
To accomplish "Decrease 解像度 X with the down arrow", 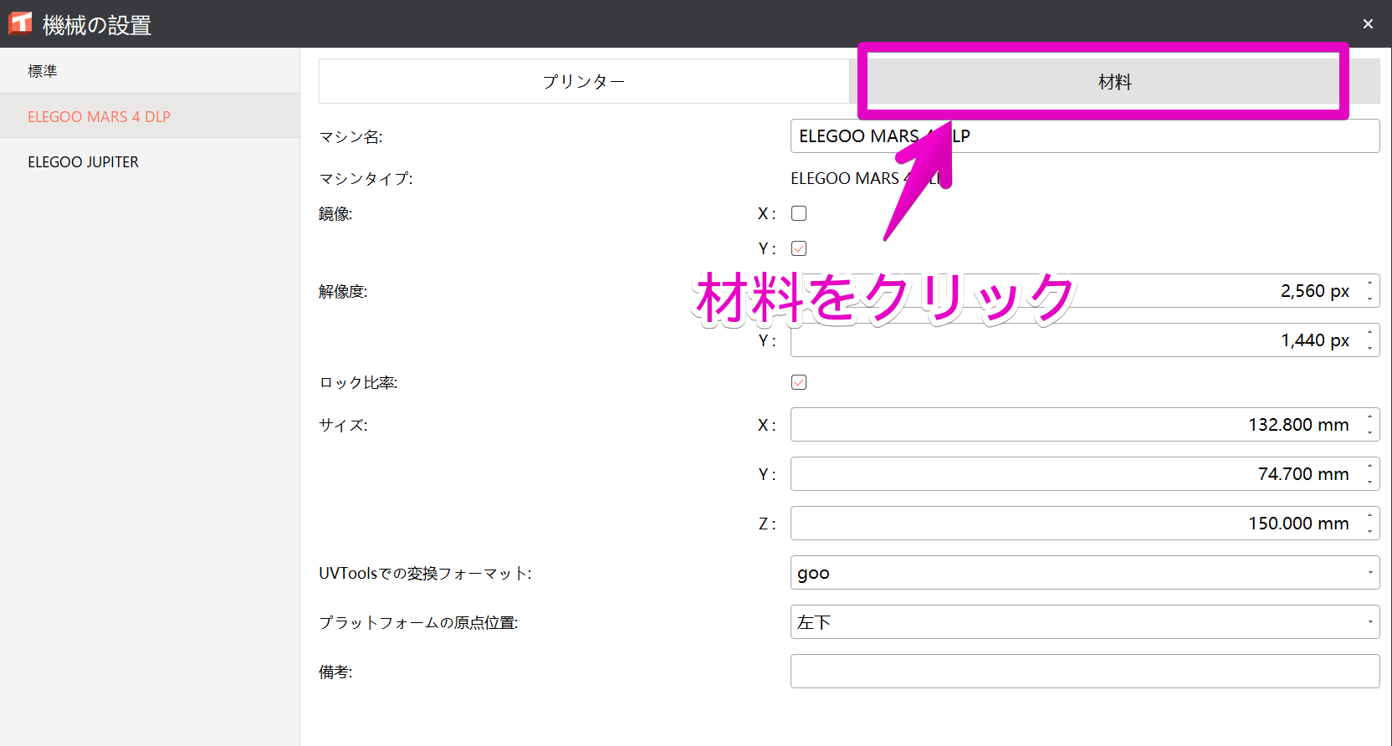I will pyautogui.click(x=1369, y=299).
